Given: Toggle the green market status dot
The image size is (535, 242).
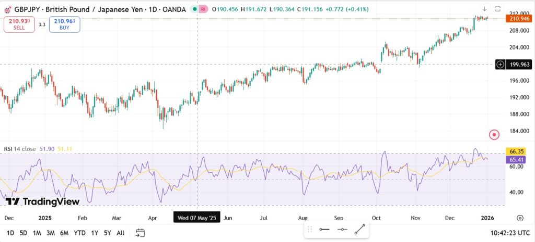Looking at the screenshot, I should (194, 9).
